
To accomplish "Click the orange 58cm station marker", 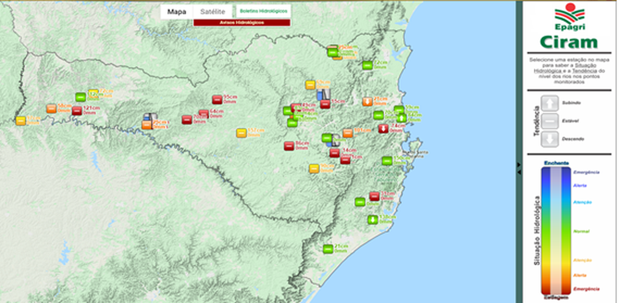I will pyautogui.click(x=52, y=109).
